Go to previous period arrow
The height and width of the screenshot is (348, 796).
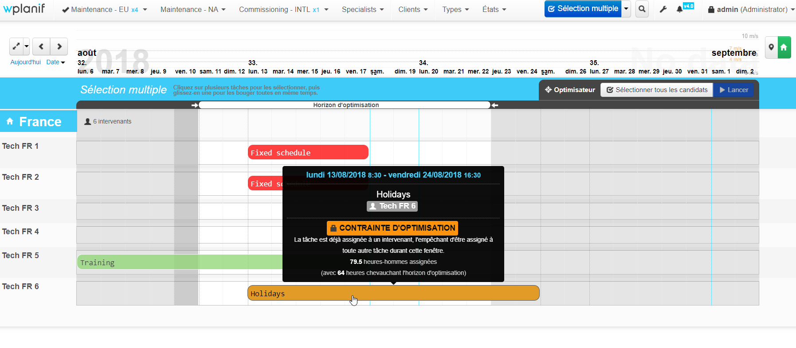coord(41,46)
